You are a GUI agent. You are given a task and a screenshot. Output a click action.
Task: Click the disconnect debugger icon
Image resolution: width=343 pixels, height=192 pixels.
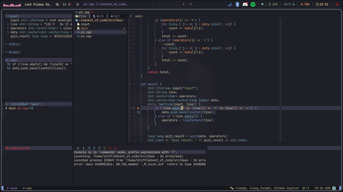point(115,148)
